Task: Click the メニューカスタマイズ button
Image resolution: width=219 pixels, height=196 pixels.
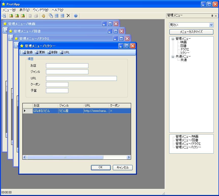Action: click(191, 32)
